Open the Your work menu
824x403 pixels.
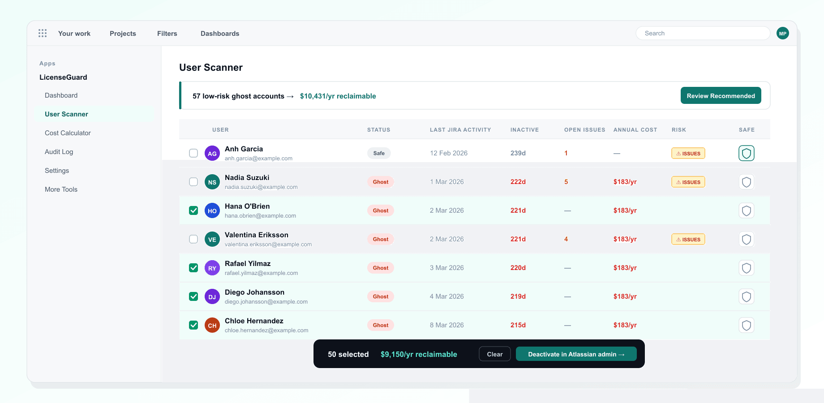coord(74,34)
